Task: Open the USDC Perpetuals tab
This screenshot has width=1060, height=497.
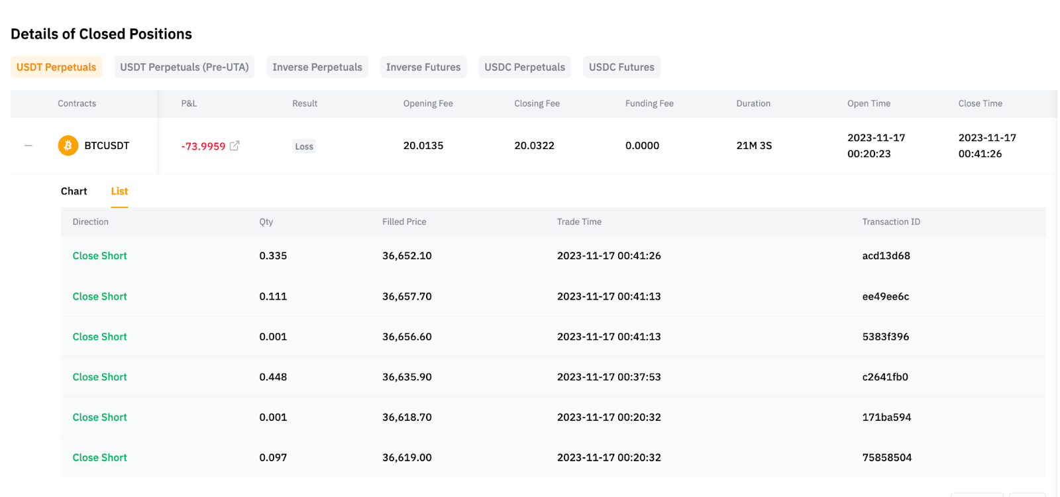Action: [525, 67]
